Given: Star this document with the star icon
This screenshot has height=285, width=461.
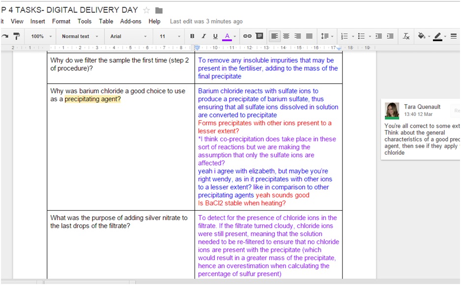Looking at the screenshot, I should (x=146, y=10).
